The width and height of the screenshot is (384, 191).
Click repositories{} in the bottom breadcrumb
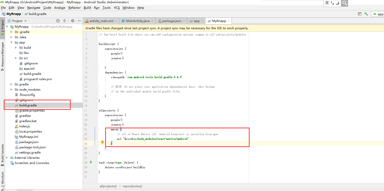[132, 186]
